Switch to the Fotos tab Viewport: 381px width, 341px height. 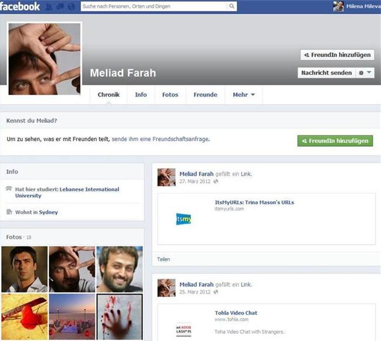[170, 95]
